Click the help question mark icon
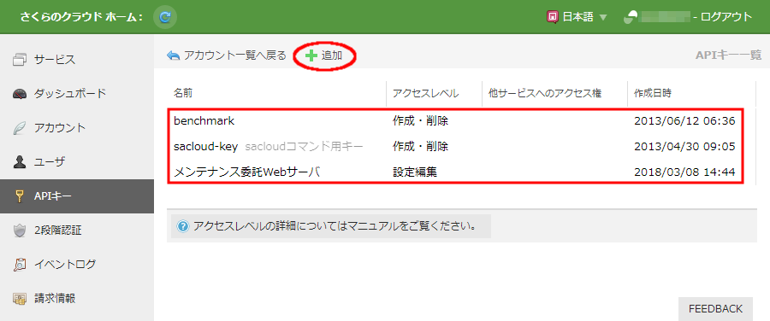 tap(183, 226)
